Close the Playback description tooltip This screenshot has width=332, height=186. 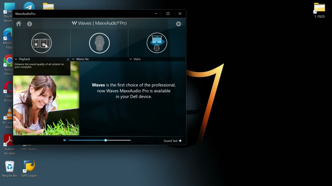click(x=68, y=59)
